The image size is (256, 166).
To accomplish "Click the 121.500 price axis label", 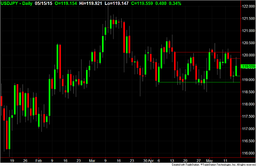I will (248, 18).
